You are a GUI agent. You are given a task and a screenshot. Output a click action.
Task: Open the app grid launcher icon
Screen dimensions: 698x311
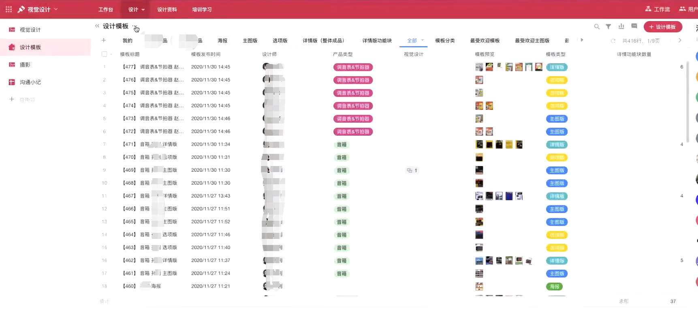[9, 9]
